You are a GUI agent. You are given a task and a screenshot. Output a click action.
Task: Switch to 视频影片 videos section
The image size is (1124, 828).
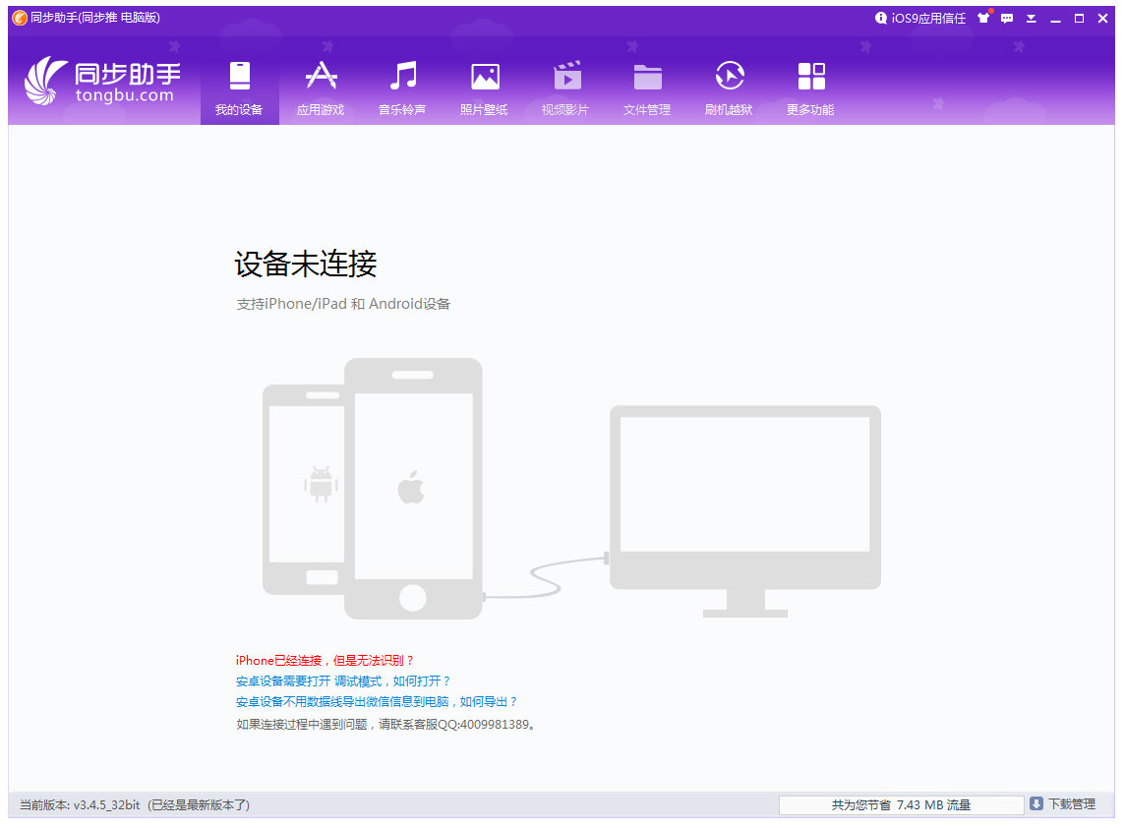tap(565, 89)
